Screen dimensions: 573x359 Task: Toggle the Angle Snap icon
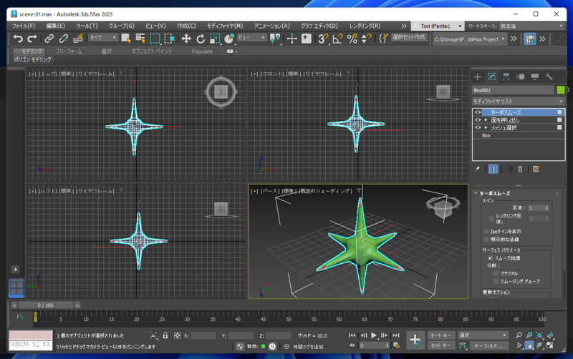click(337, 39)
